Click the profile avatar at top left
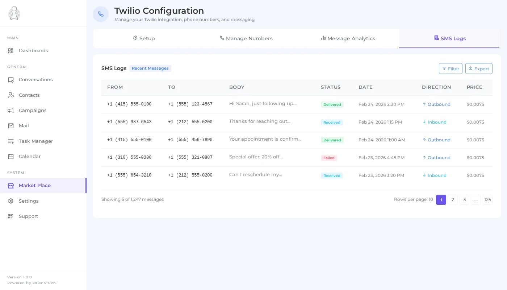 [x=14, y=13]
